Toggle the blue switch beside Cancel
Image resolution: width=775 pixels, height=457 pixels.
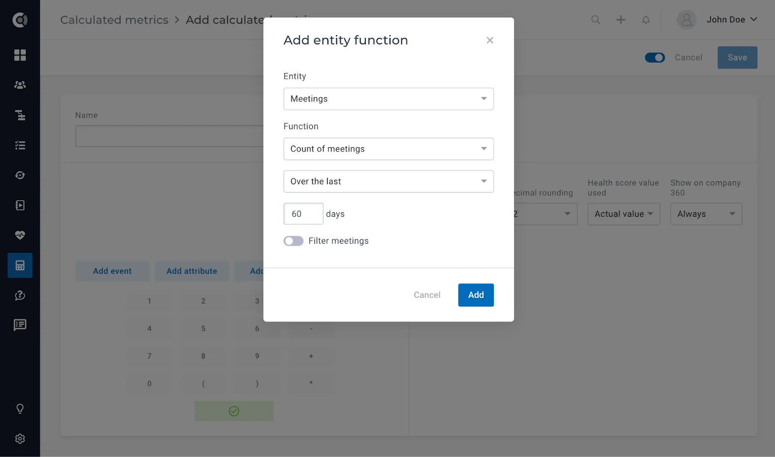tap(655, 58)
